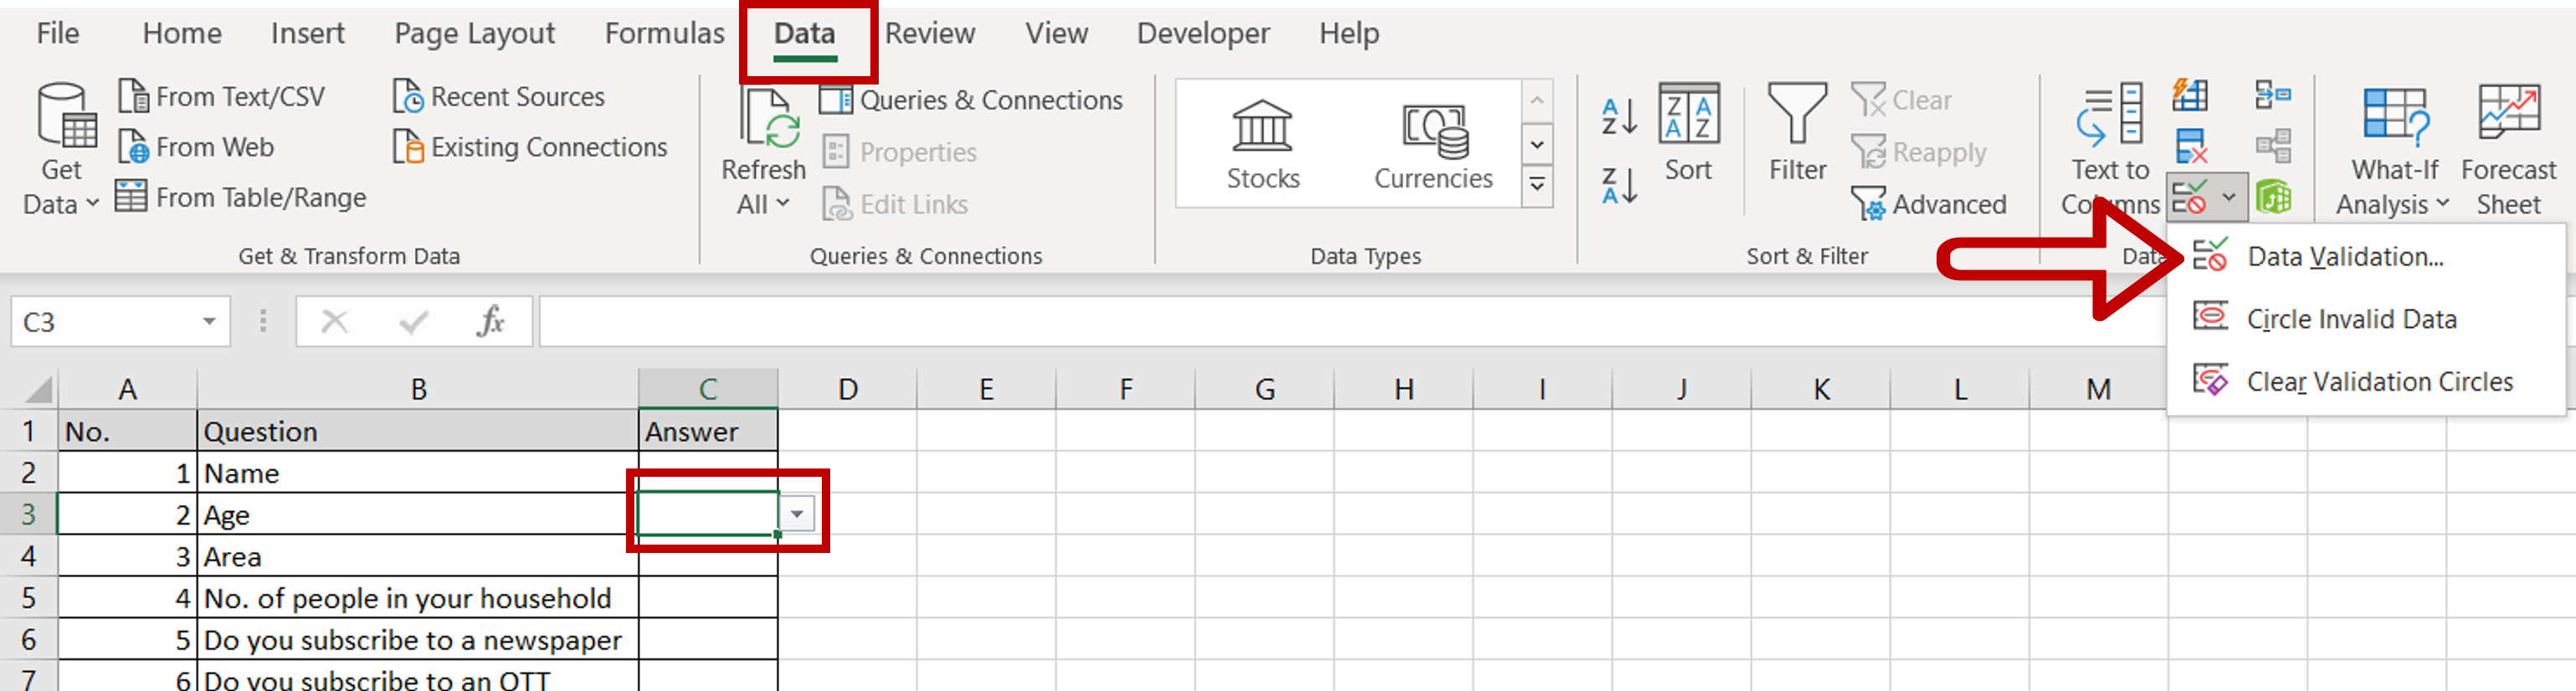Open the View tab
2576x691 pixels.
pyautogui.click(x=1056, y=33)
